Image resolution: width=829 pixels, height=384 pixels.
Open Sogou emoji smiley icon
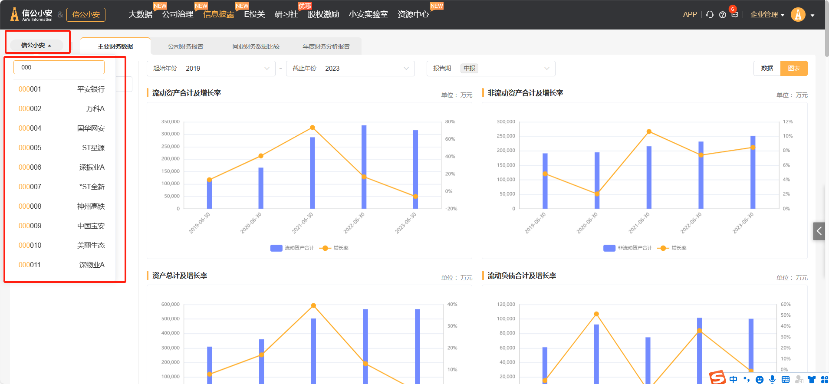(760, 379)
